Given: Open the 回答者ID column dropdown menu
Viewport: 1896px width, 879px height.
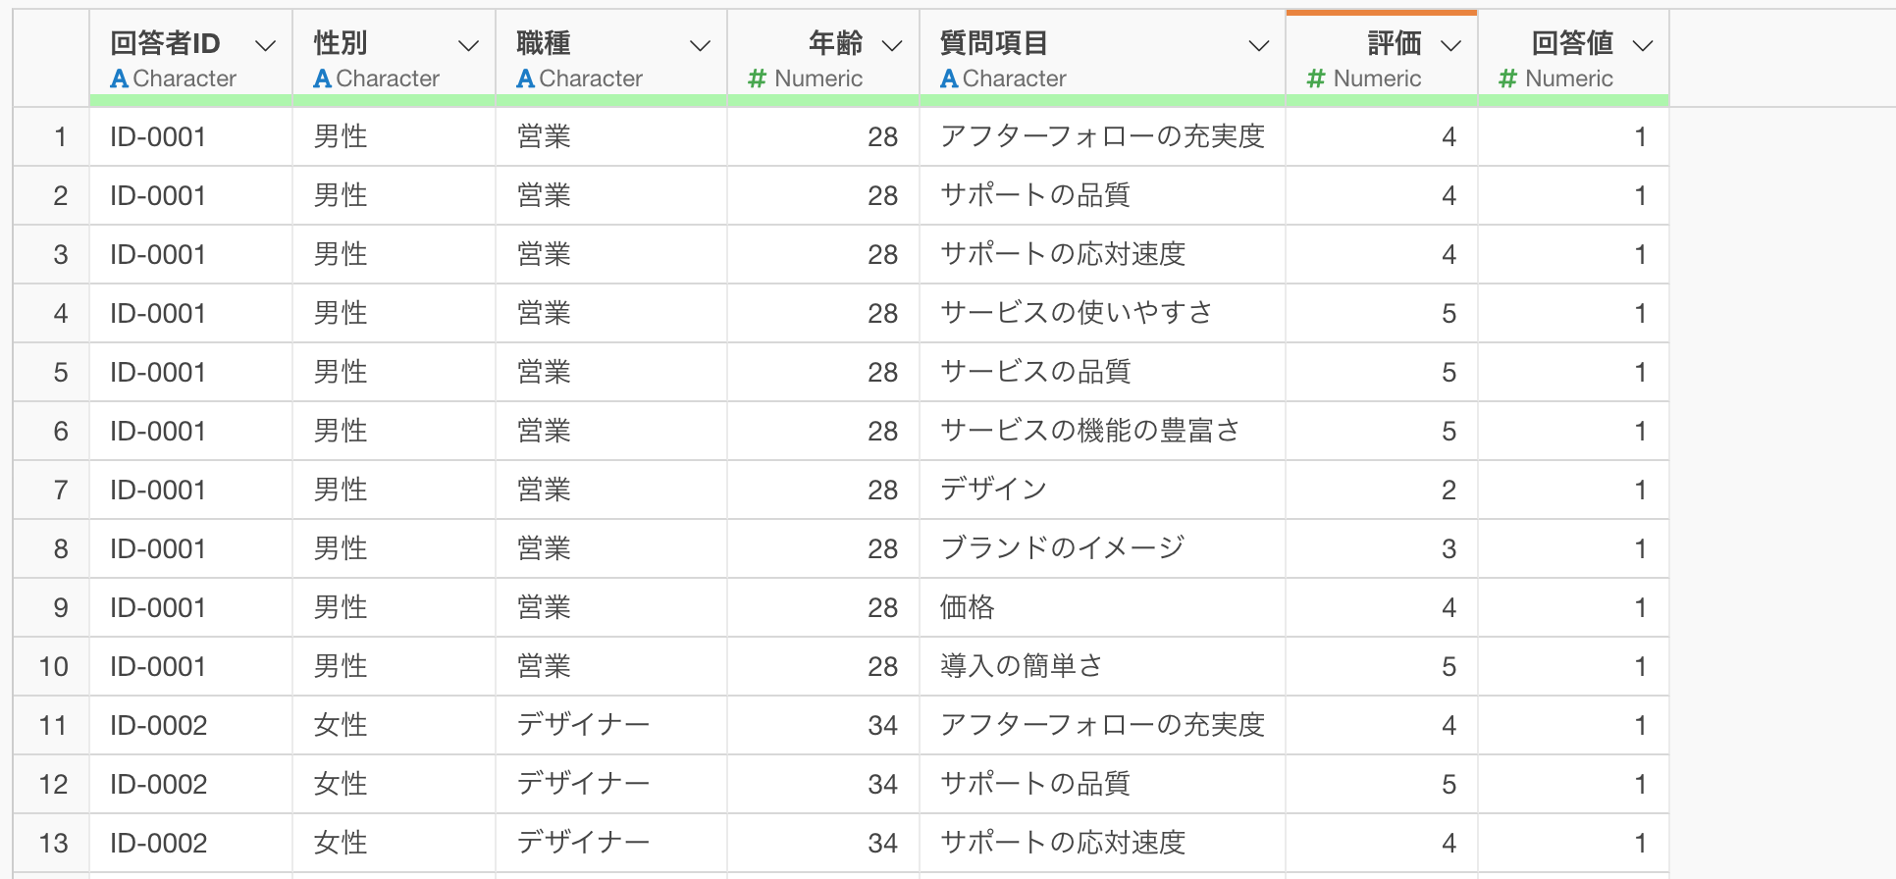Looking at the screenshot, I should click(265, 45).
